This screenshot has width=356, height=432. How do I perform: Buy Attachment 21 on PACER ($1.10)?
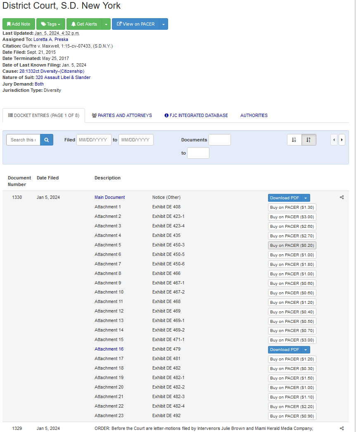292,397
